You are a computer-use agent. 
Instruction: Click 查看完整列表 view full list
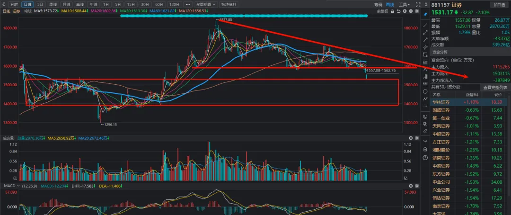495,88
